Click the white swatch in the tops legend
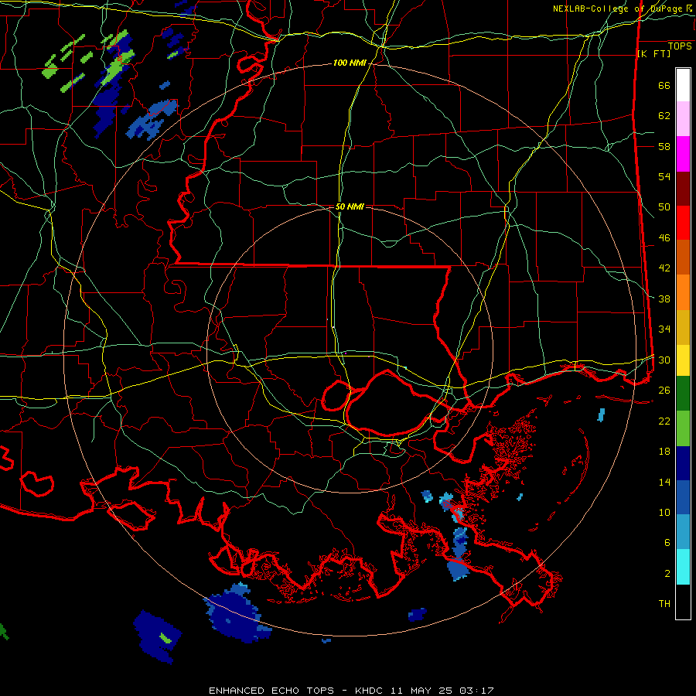This screenshot has height=696, width=696. [683, 85]
